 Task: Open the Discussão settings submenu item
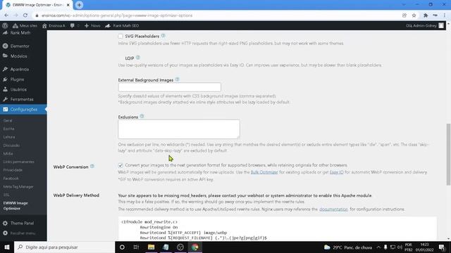pyautogui.click(x=11, y=145)
